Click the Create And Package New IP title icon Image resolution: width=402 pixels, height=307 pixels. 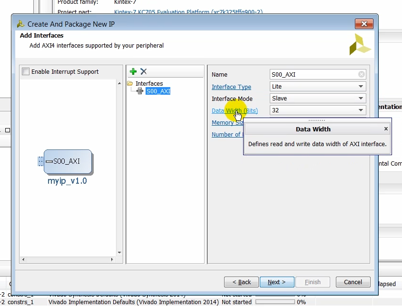pos(20,23)
